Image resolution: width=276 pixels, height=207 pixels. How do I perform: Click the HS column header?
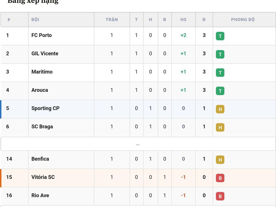[184, 20]
